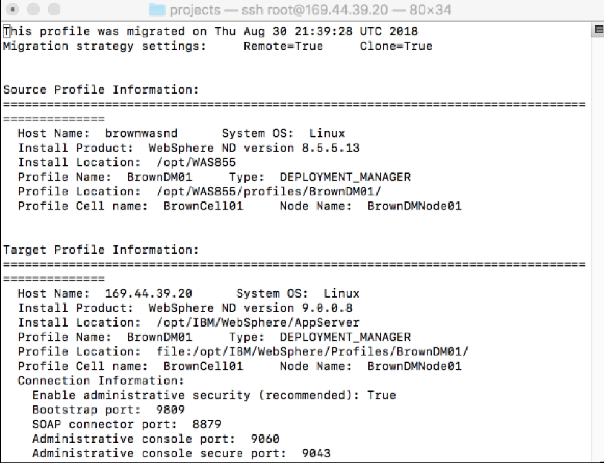
Task: Click the 'Remote=True' migration setting text
Action: [283, 46]
